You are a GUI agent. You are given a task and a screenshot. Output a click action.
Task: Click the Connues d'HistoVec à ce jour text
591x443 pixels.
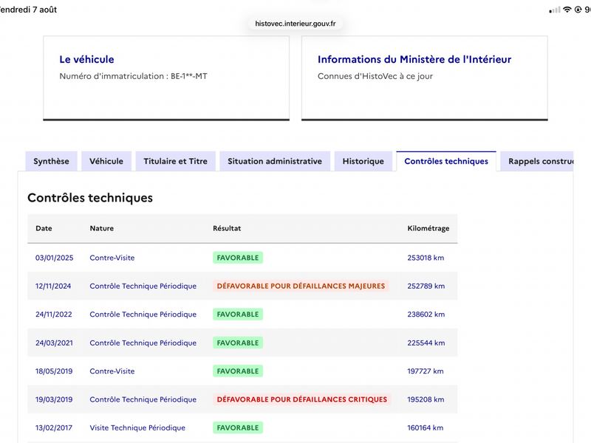(x=375, y=76)
